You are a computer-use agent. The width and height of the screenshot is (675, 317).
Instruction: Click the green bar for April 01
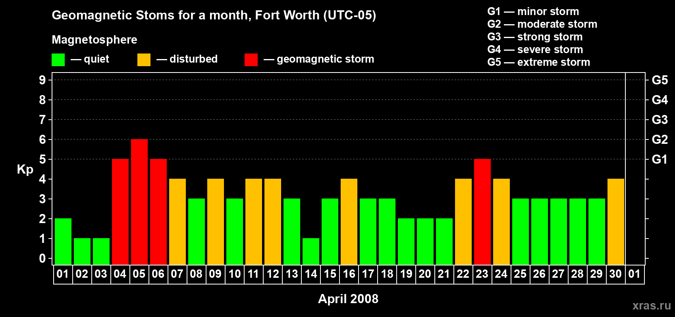tap(63, 241)
